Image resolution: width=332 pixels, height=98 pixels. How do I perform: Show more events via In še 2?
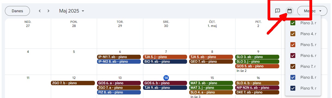[242, 71]
